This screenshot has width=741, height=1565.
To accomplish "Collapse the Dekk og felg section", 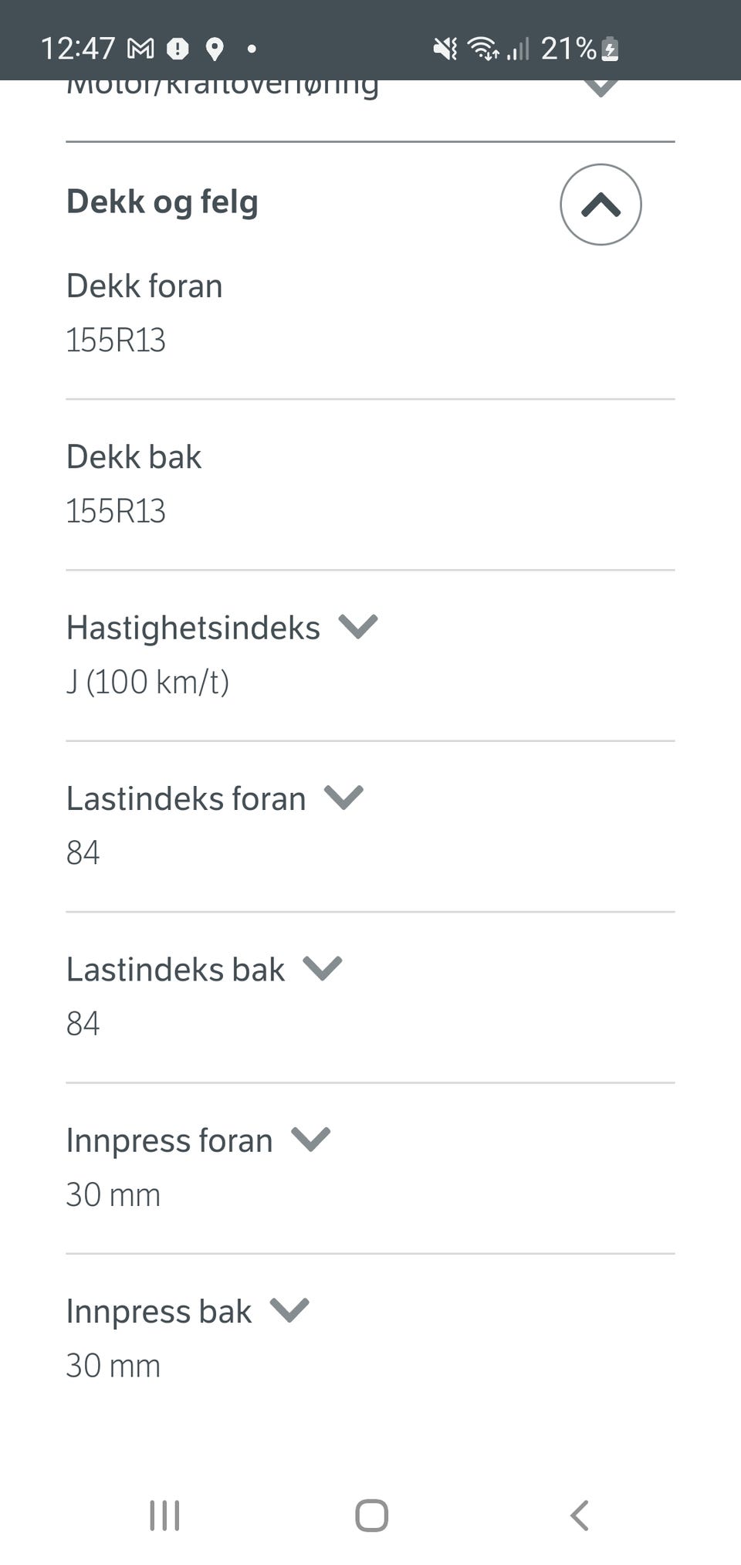I will coord(601,205).
